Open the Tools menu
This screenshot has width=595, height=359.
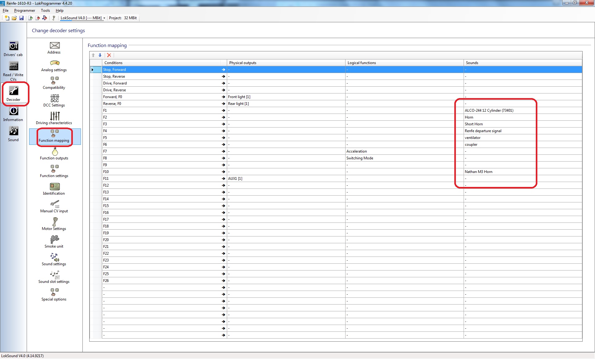[x=45, y=11]
